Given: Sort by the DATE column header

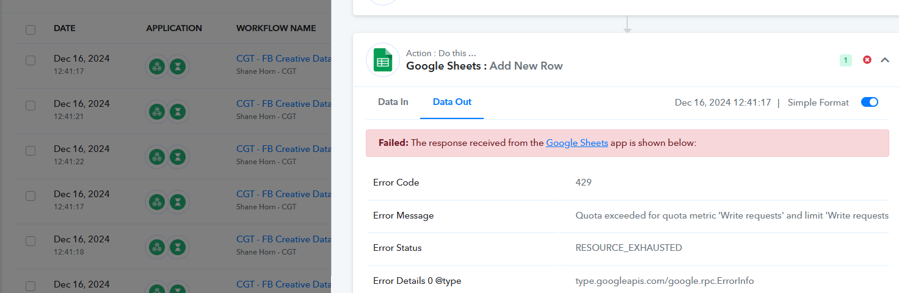Looking at the screenshot, I should click(x=65, y=28).
